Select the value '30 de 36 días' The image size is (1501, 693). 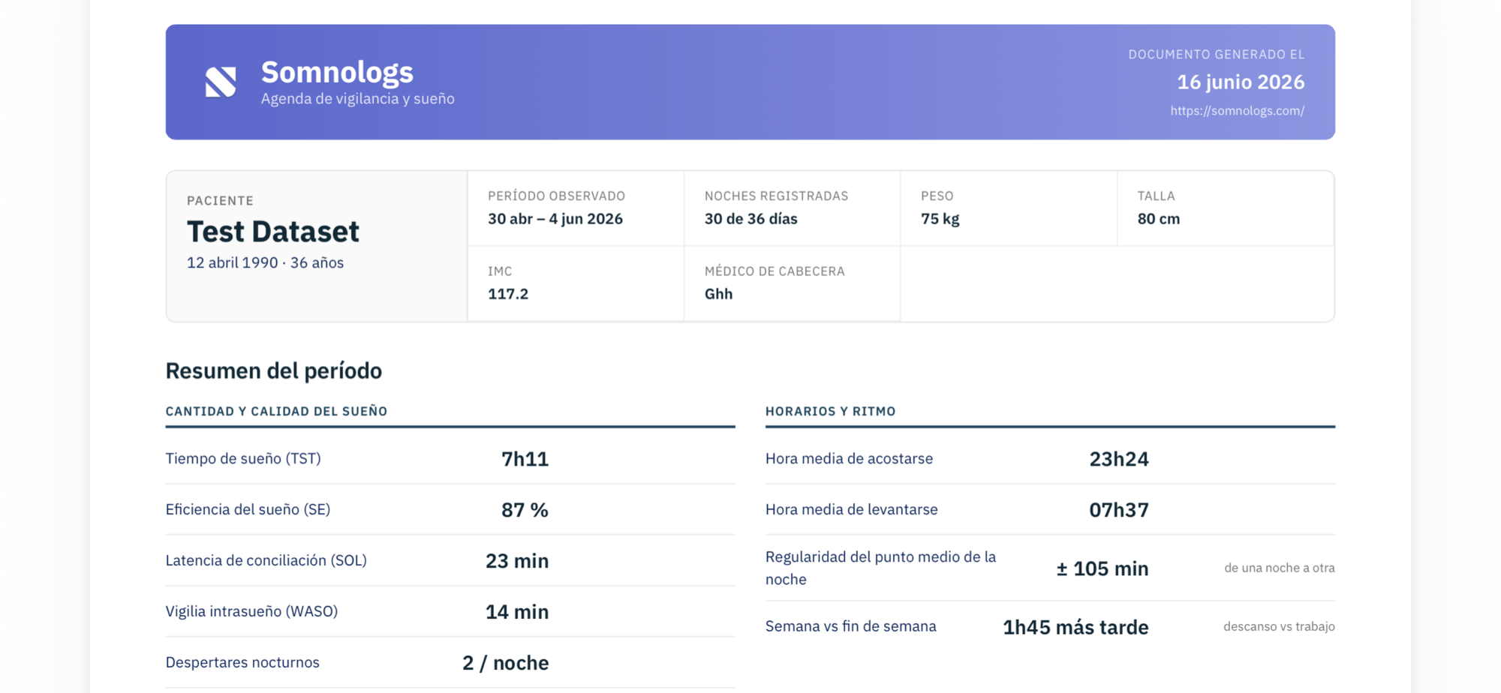[750, 219]
